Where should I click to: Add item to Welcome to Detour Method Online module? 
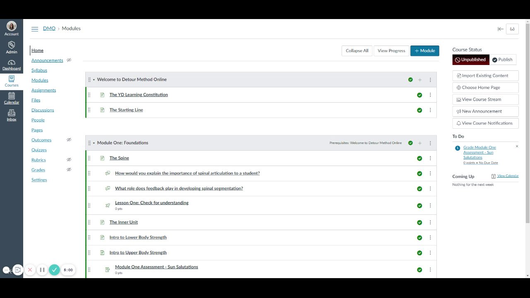pyautogui.click(x=420, y=80)
